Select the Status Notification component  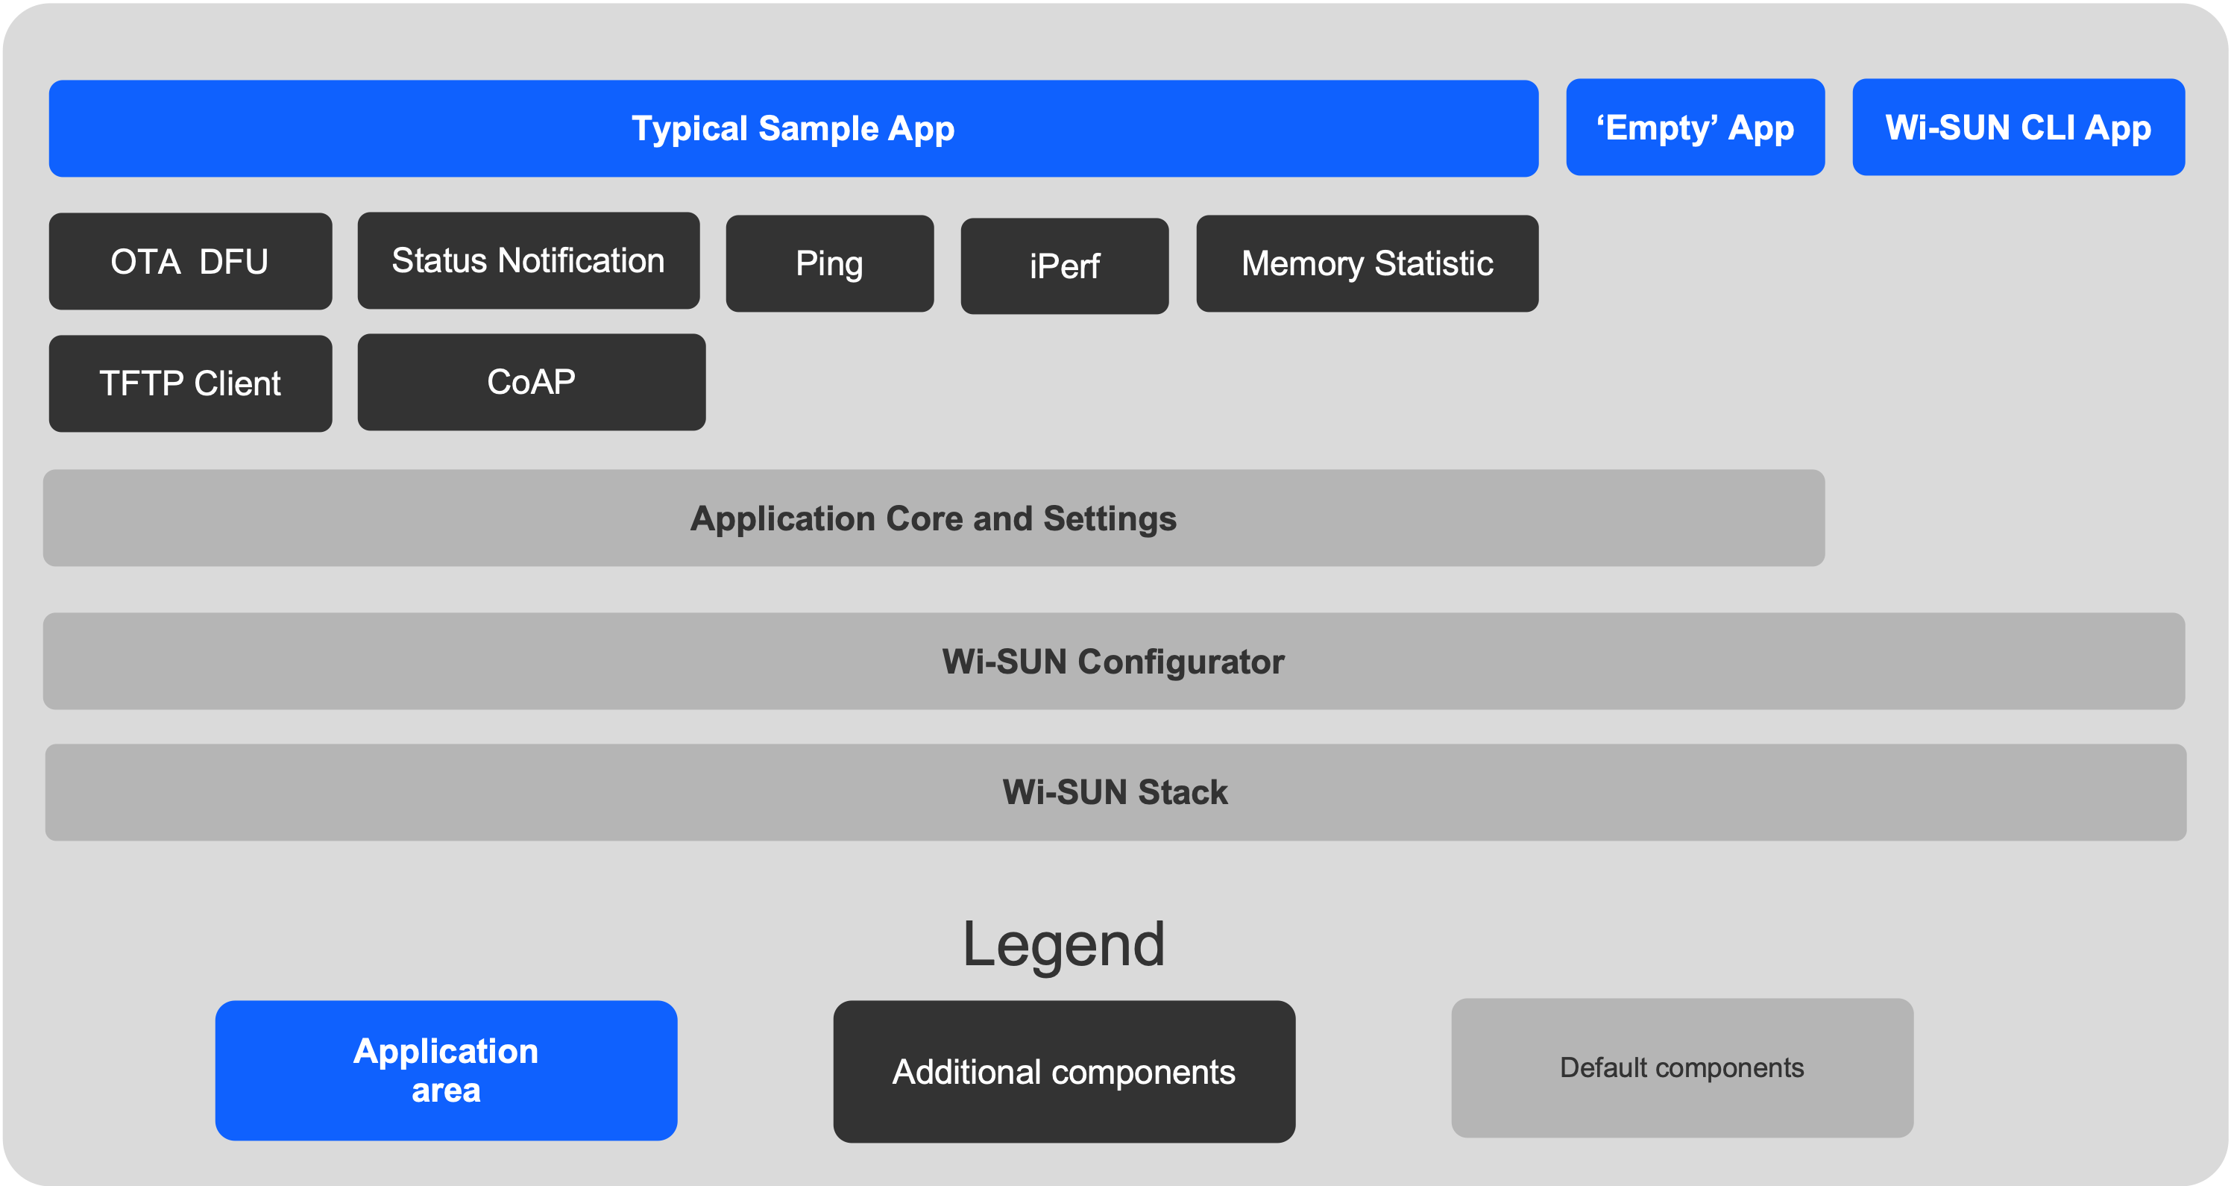tap(529, 261)
